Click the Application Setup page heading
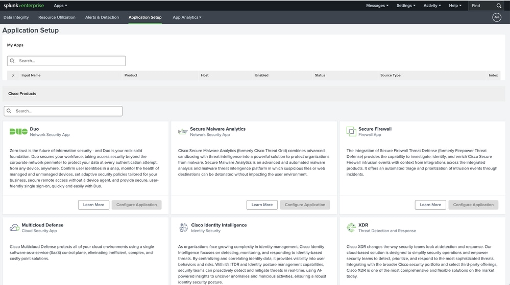 (x=31, y=30)
